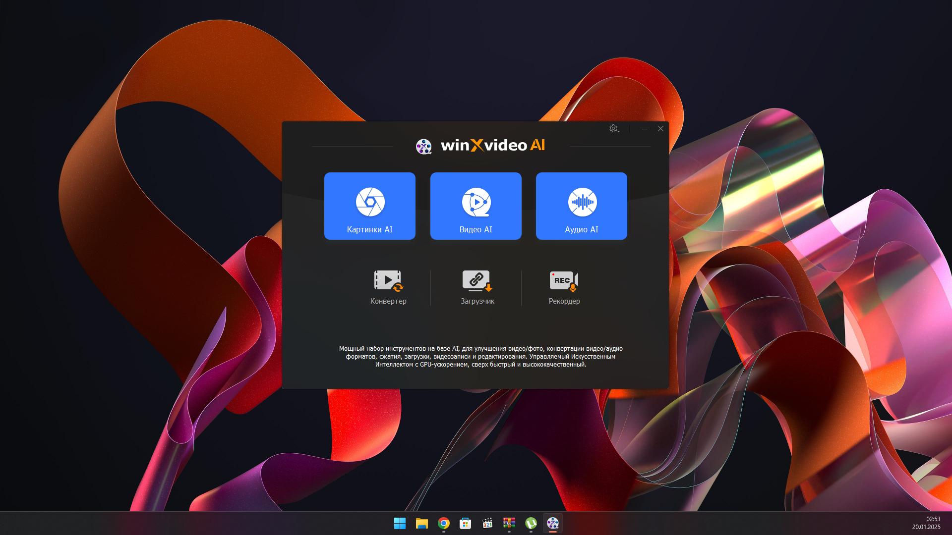Open the Аудио AI tile
952x535 pixels.
[581, 206]
